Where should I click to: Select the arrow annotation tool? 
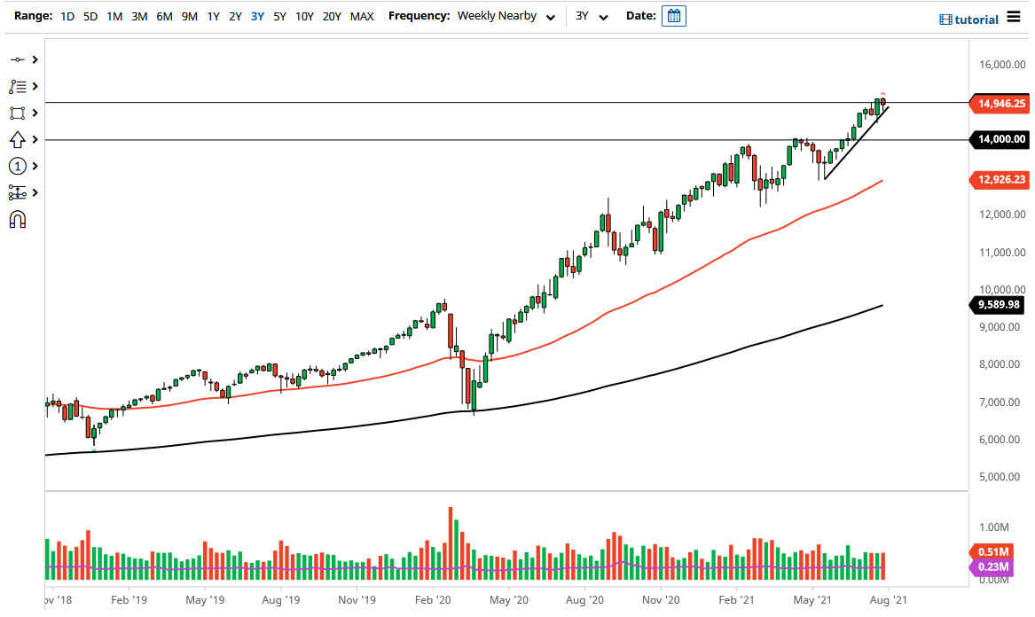tap(18, 139)
